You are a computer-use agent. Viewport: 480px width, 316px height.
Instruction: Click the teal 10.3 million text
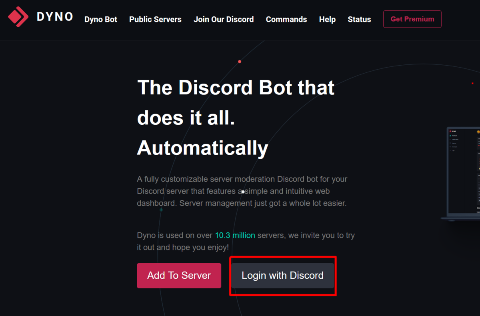pos(235,235)
